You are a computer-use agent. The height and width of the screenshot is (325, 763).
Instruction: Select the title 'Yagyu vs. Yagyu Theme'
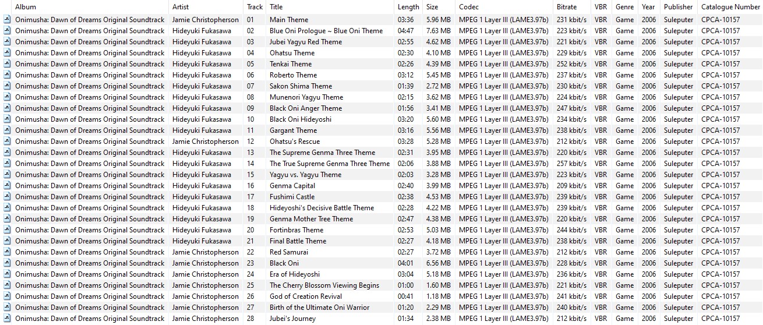pyautogui.click(x=305, y=175)
